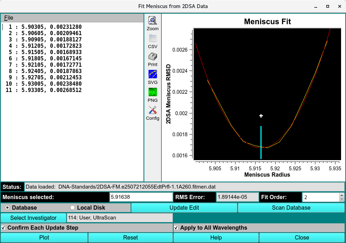Reset the meniscus fit

pos(130,237)
